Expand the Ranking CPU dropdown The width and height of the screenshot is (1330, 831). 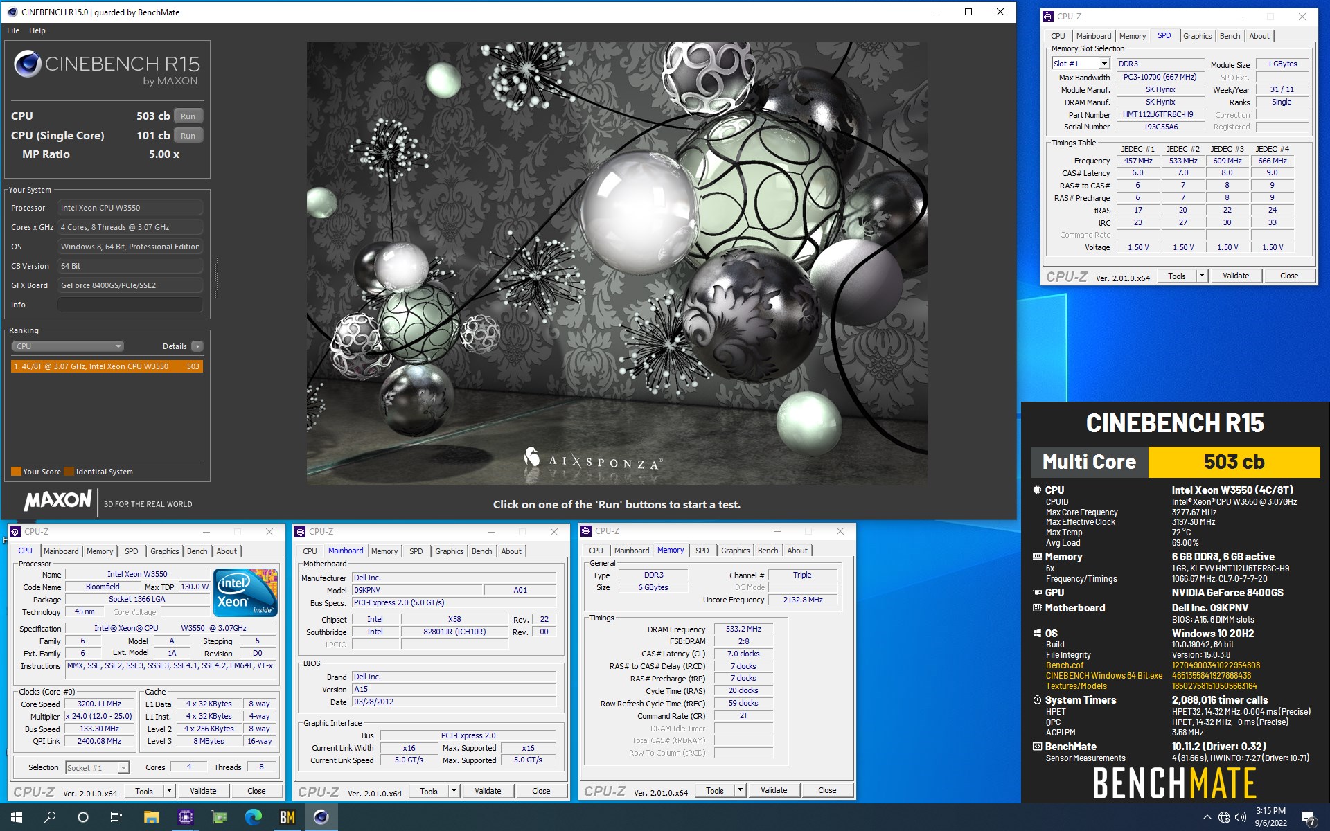coord(67,346)
